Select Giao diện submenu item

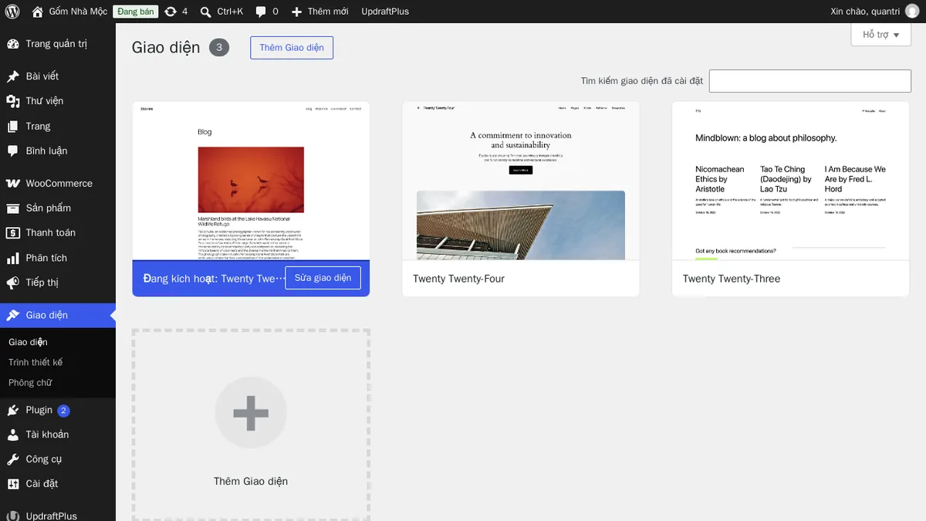coord(28,342)
